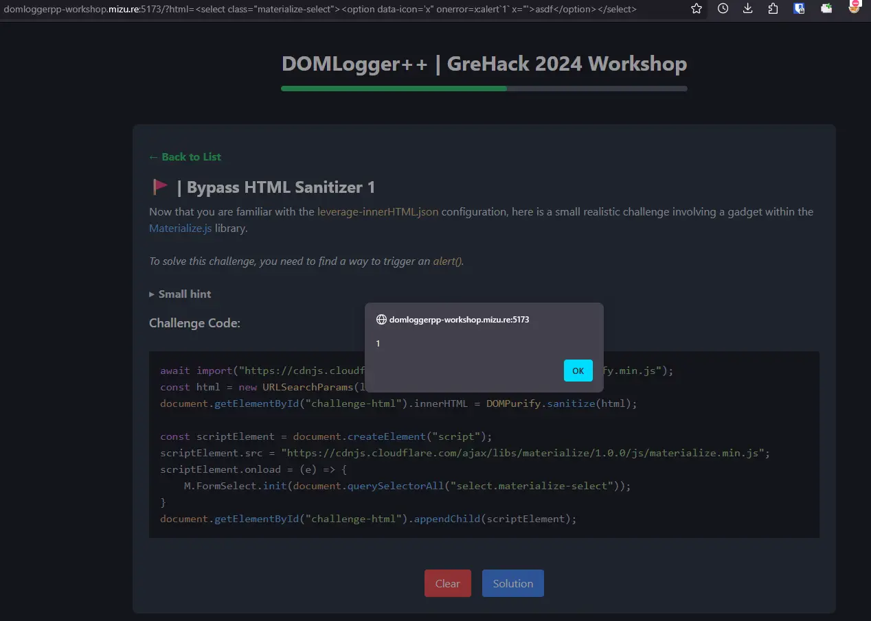
Task: Click the red Clear button
Action: click(447, 583)
